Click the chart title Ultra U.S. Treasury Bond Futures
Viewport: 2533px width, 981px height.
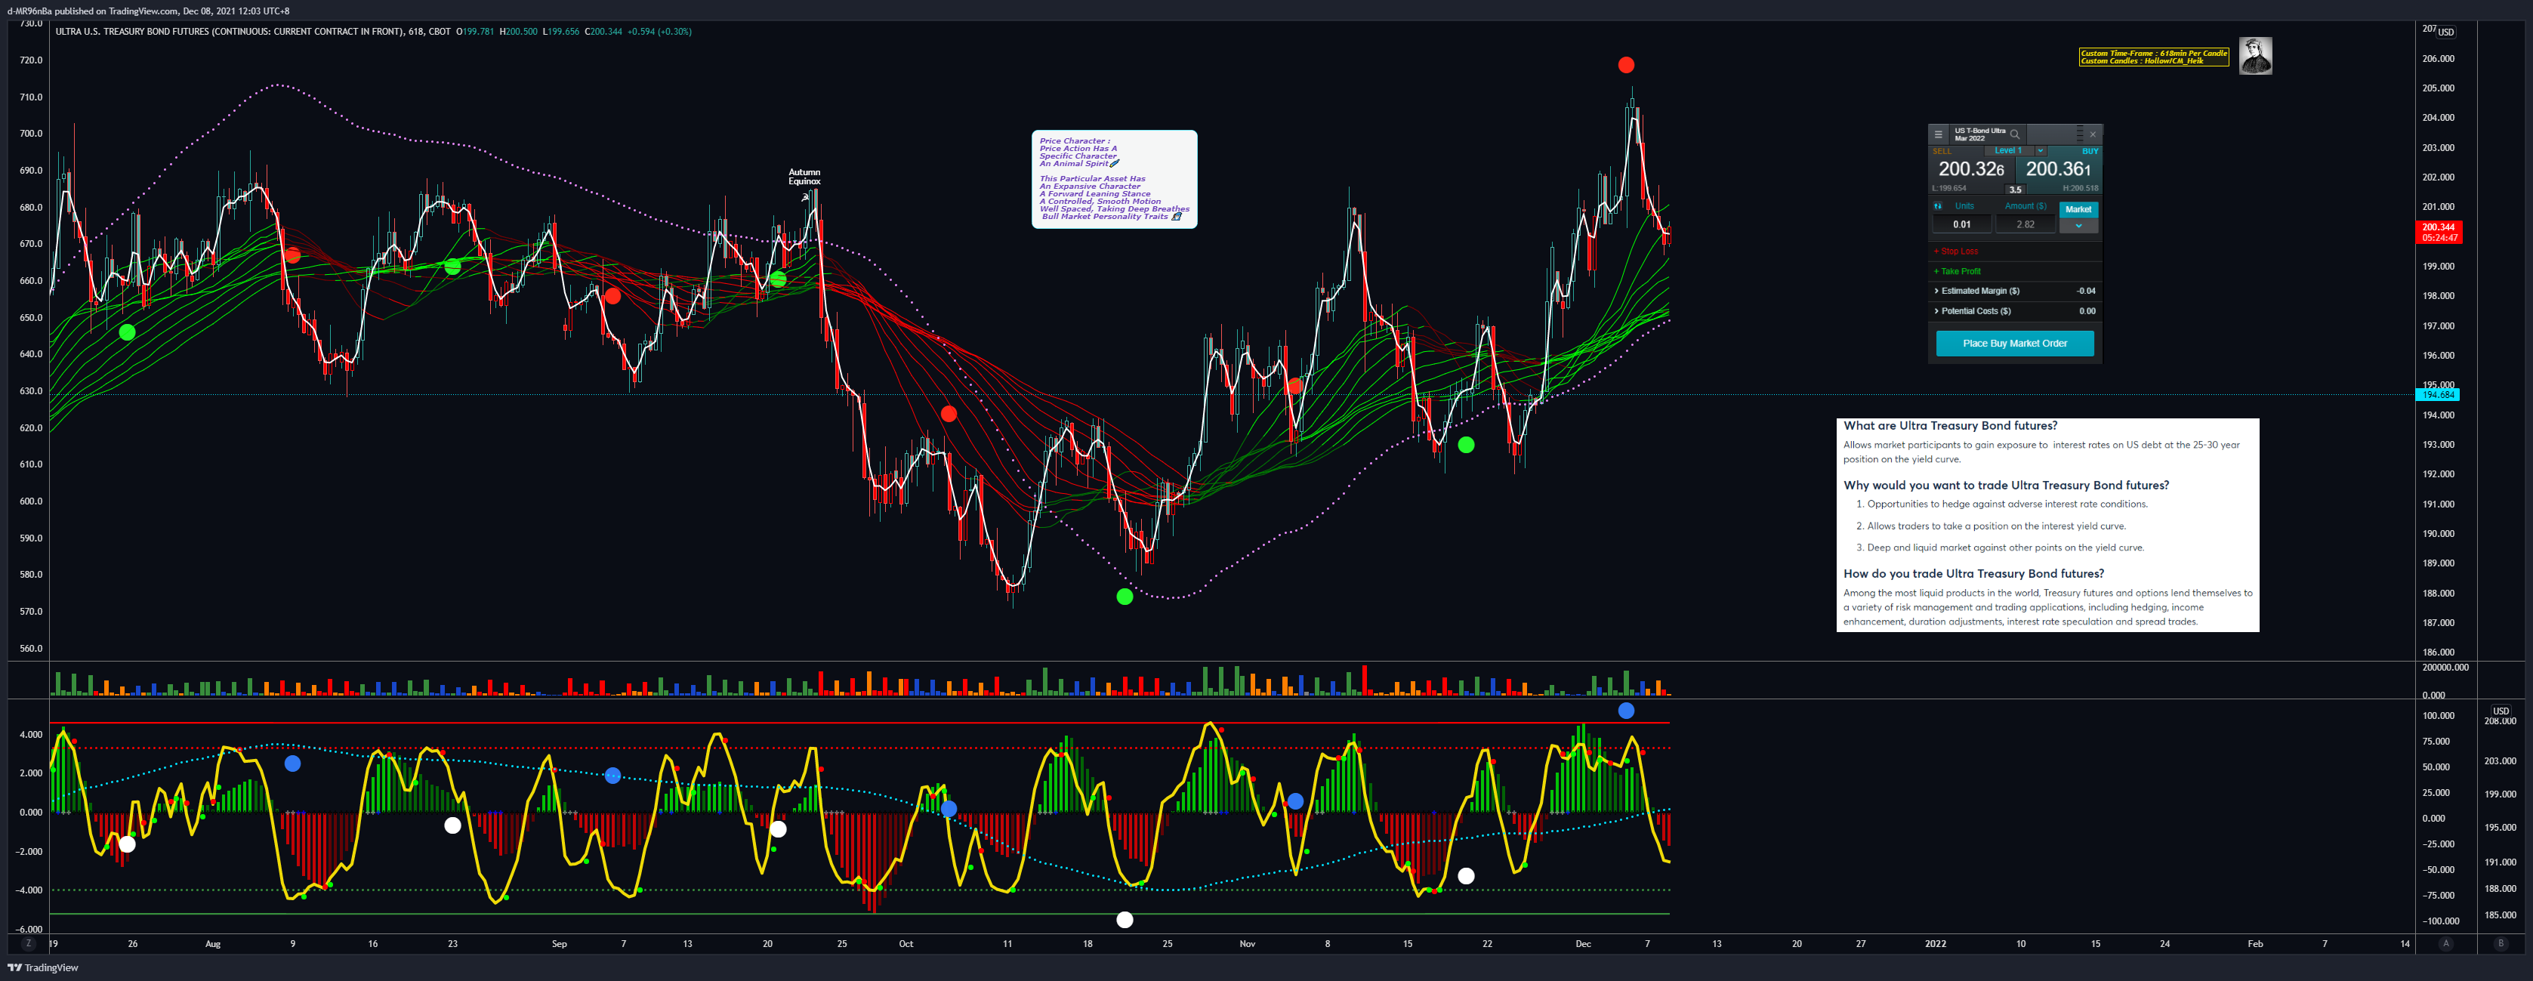(x=229, y=32)
